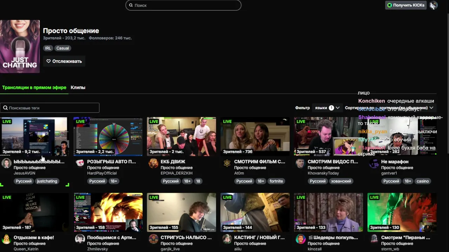
Task: Click chat username "Konchiken" in overlay
Action: [x=371, y=101]
